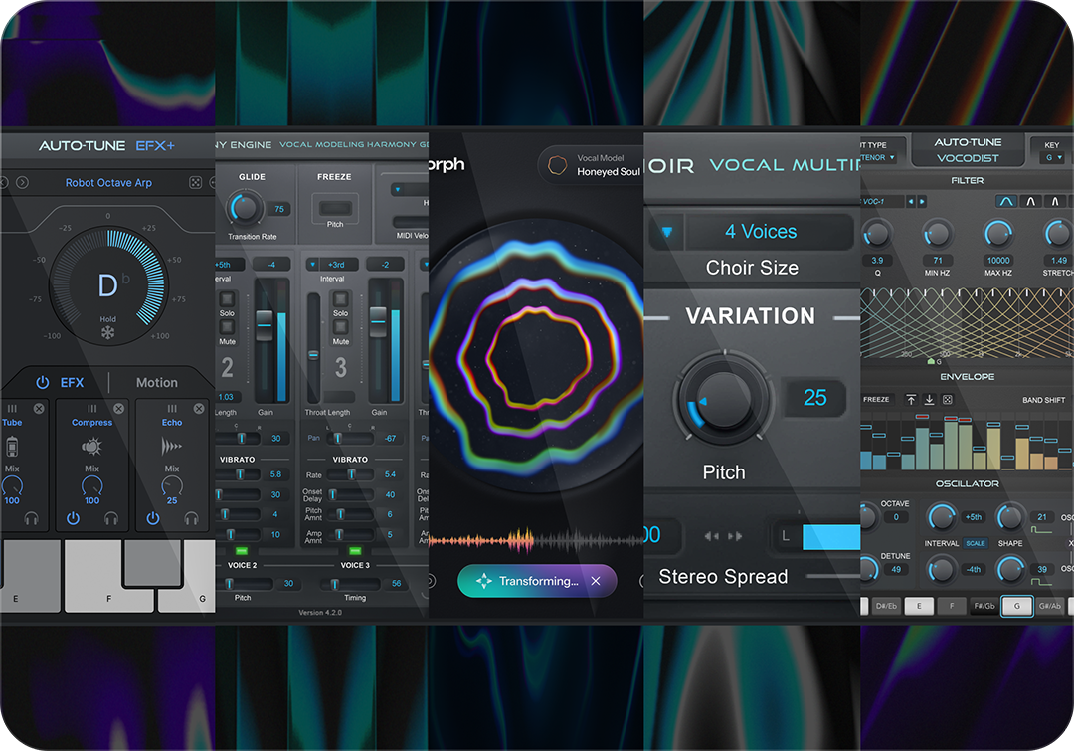Toggle the green Voice 3 enable light
The height and width of the screenshot is (751, 1074).
[355, 551]
